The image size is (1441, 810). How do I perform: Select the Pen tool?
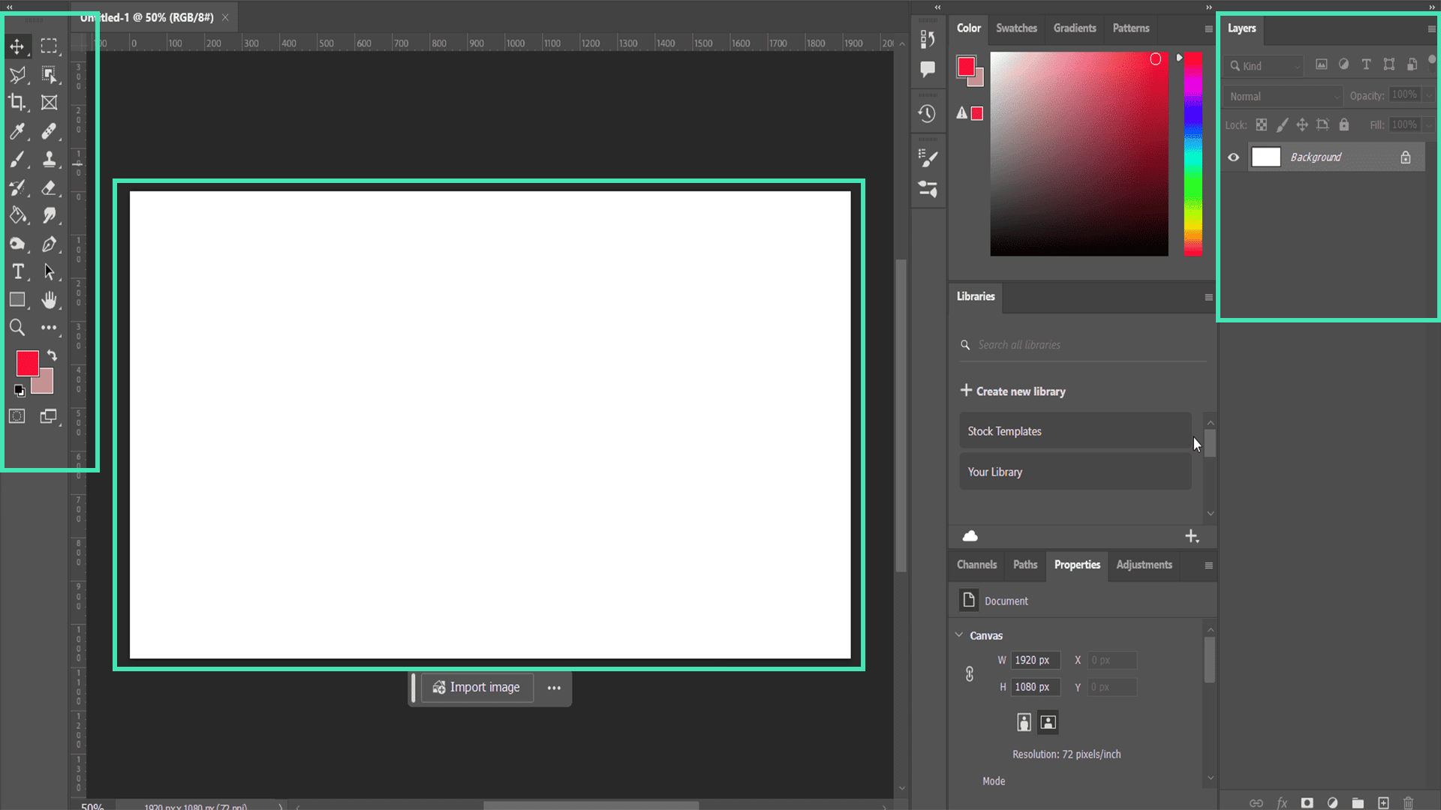[49, 244]
